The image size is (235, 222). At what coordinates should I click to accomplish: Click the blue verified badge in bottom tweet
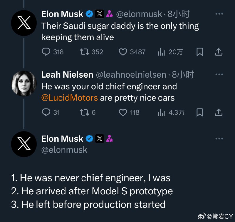click(x=90, y=138)
